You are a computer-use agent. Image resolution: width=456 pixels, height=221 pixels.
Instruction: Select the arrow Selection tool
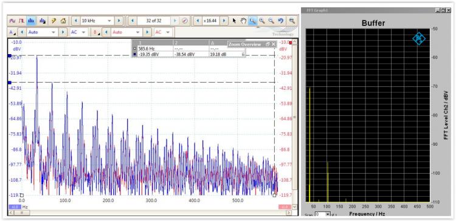pos(235,21)
